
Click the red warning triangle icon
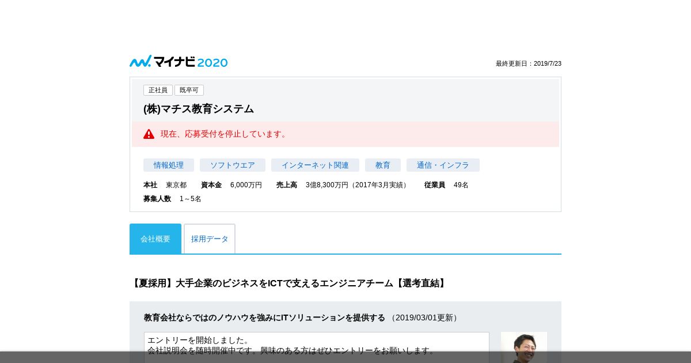(149, 134)
